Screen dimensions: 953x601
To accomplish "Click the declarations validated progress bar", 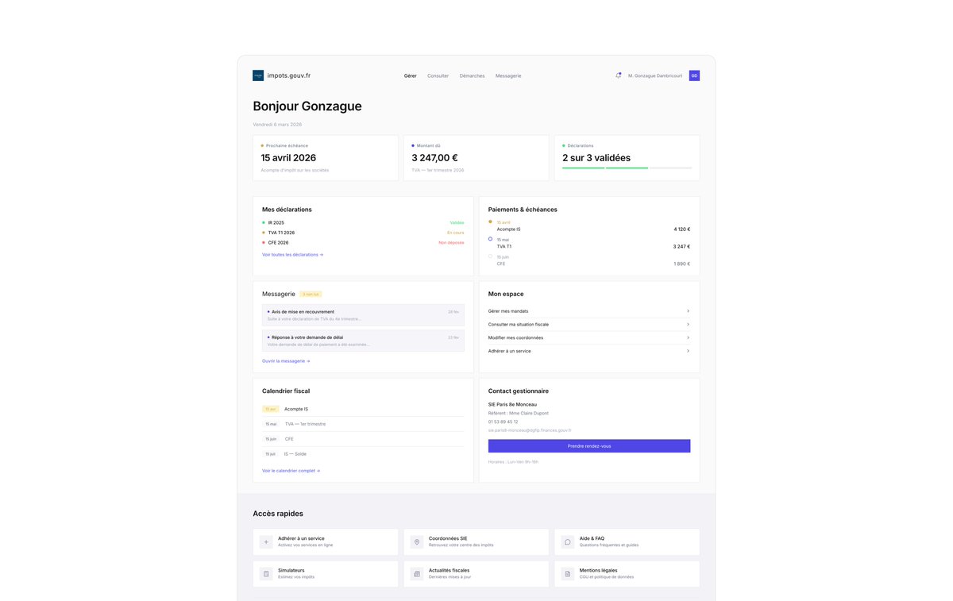I will pyautogui.click(x=627, y=168).
